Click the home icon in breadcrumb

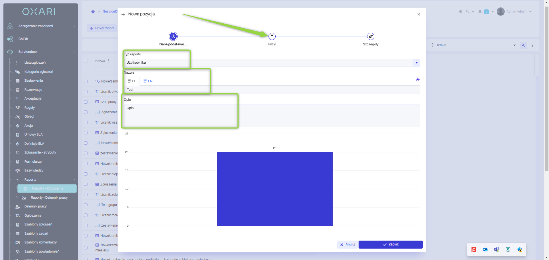tap(93, 12)
